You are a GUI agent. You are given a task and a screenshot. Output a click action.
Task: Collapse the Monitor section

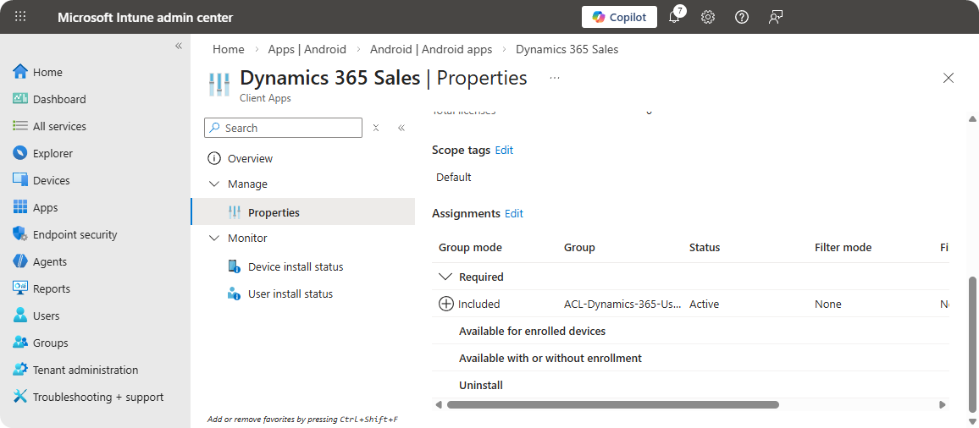tap(213, 238)
